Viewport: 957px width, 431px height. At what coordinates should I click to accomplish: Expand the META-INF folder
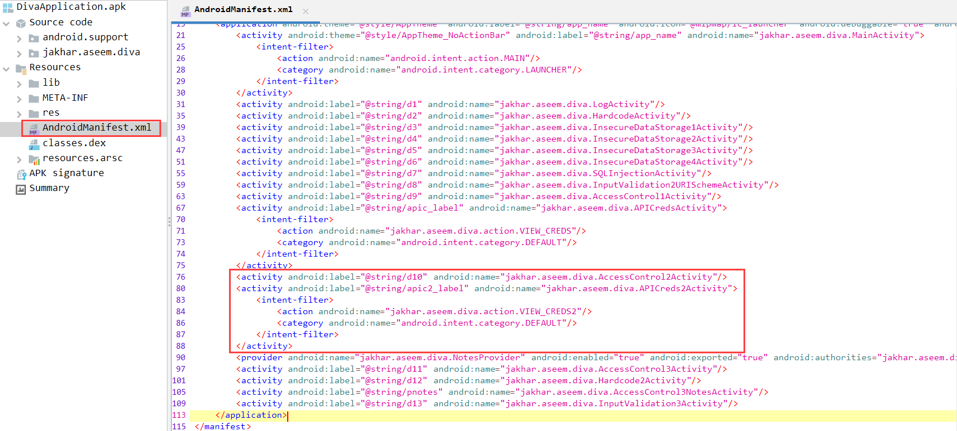coord(19,99)
